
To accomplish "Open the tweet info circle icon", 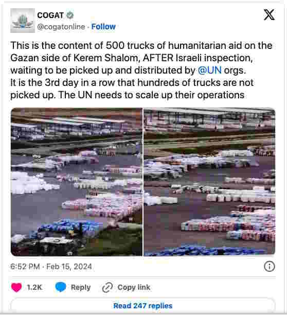I will coord(269,267).
